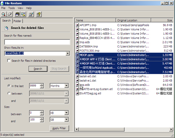Click the '5 object(s) selected' status text
Viewport: 175px width, 138px height.
[x=12, y=135]
